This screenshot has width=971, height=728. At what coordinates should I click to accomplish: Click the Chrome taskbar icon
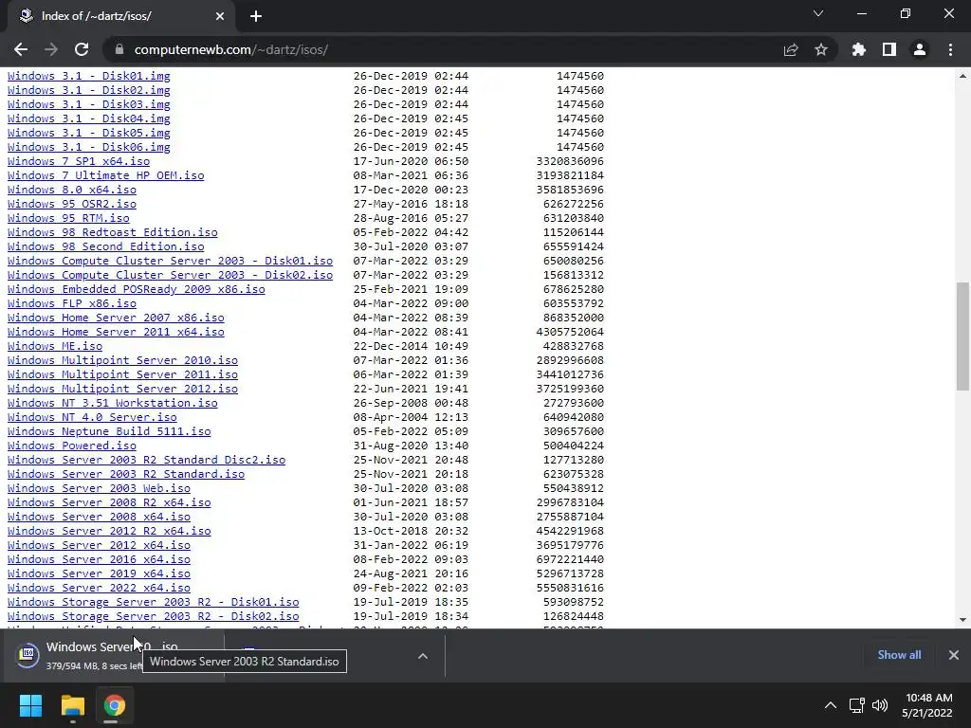[114, 705]
